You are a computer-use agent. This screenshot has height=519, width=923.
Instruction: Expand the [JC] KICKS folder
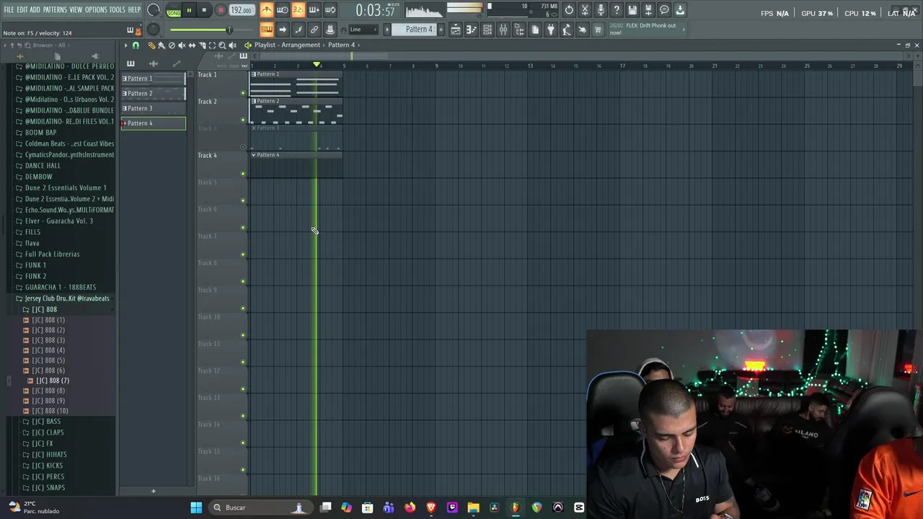click(48, 466)
